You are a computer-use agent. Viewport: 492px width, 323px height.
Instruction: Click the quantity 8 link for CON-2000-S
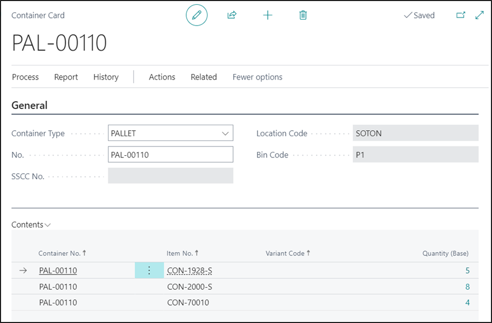click(x=467, y=287)
